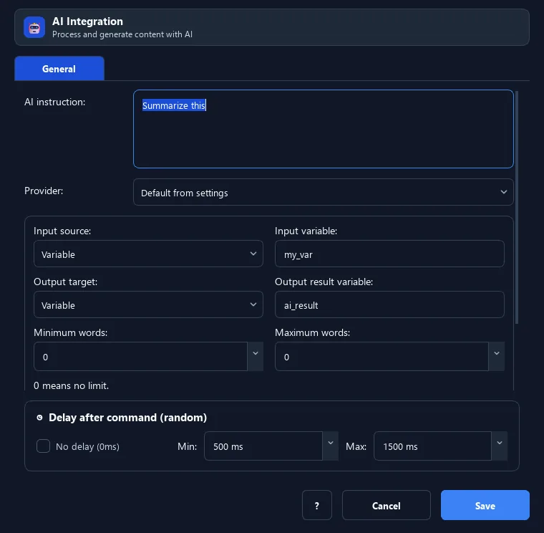Image resolution: width=544 pixels, height=533 pixels.
Task: Click the Maximum words spinner arrow
Action: pyautogui.click(x=497, y=357)
